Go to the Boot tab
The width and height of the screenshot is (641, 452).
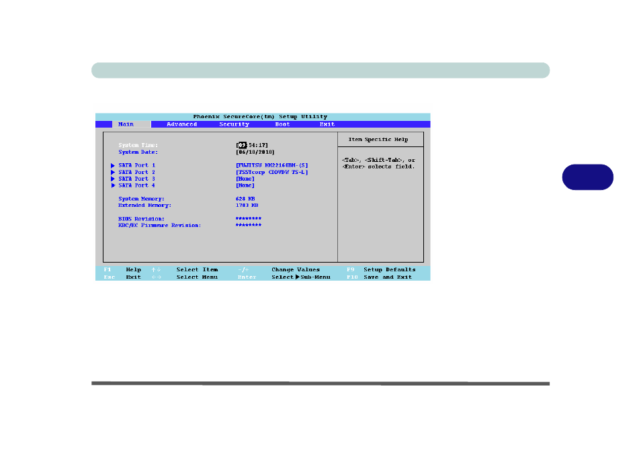tap(282, 124)
